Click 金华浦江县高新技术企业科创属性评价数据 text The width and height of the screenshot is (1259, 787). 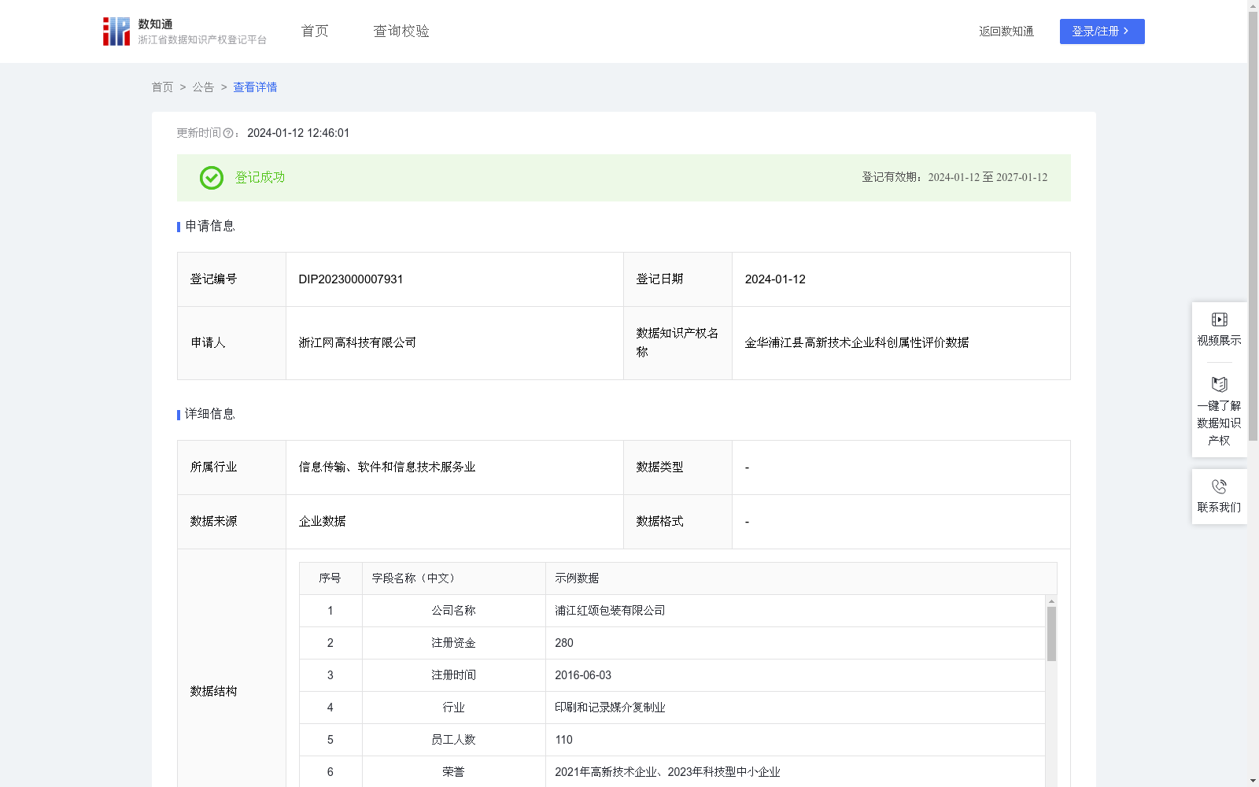click(x=857, y=343)
